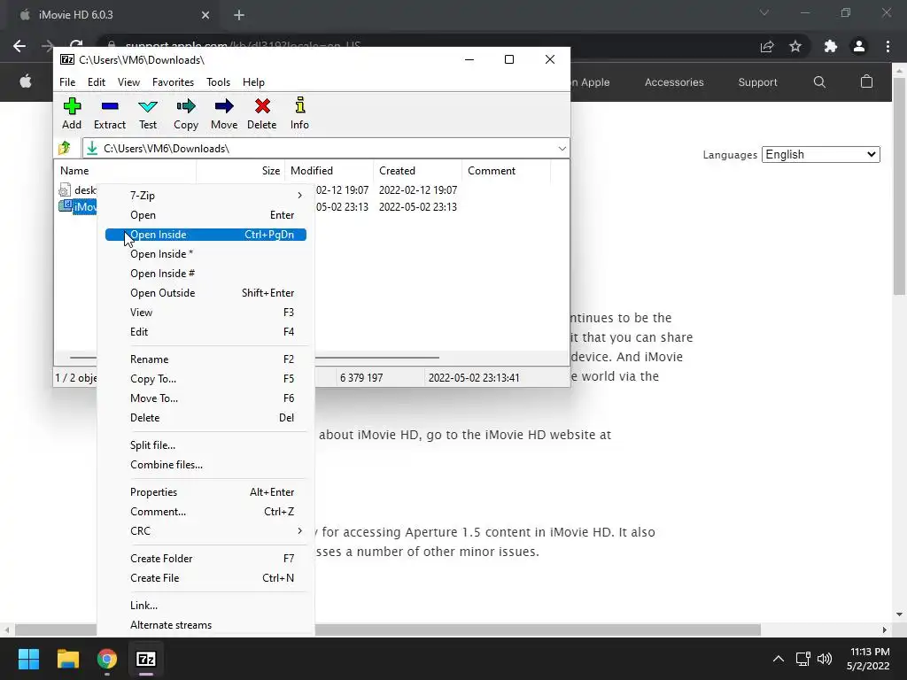Select Move To... in context menu
The image size is (907, 680).
click(x=205, y=398)
